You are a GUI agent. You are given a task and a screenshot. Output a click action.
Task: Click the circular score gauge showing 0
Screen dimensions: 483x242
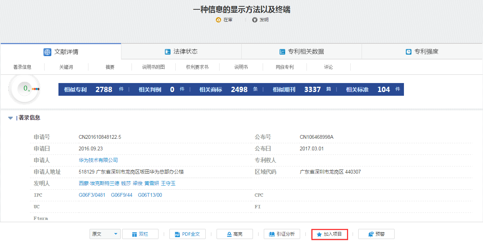[25, 89]
